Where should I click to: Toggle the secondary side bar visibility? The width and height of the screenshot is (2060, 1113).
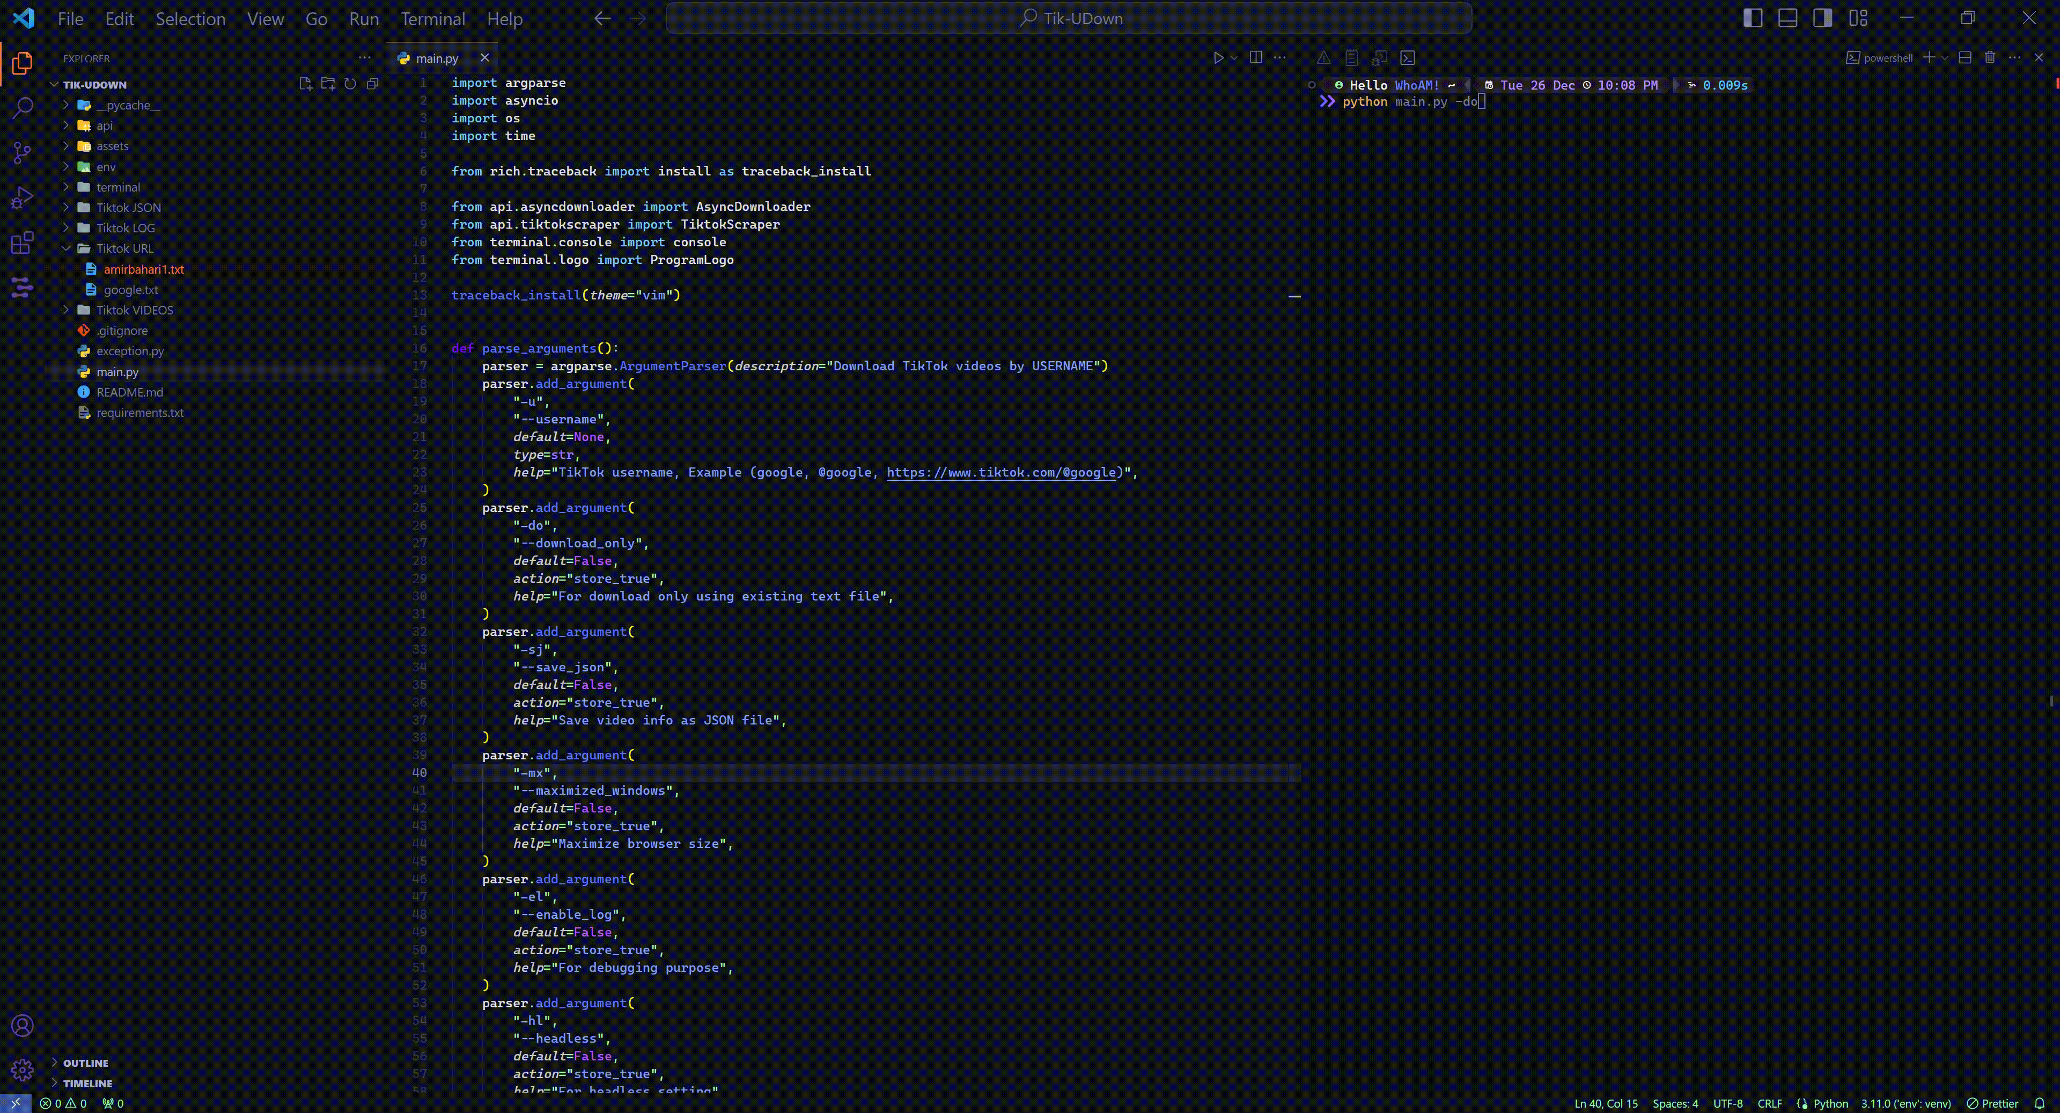[x=1822, y=18]
